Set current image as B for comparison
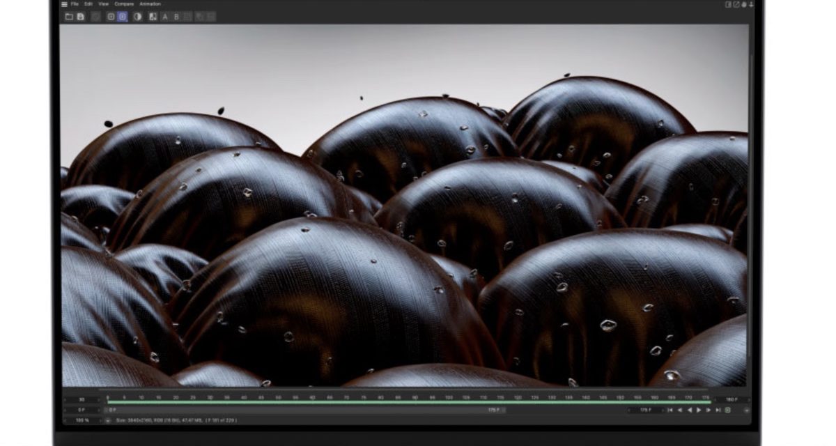 tap(176, 17)
